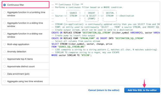The height and width of the screenshot is (96, 165).
Task: Click Cancel (return to the editor) link
Action: tap(104, 90)
